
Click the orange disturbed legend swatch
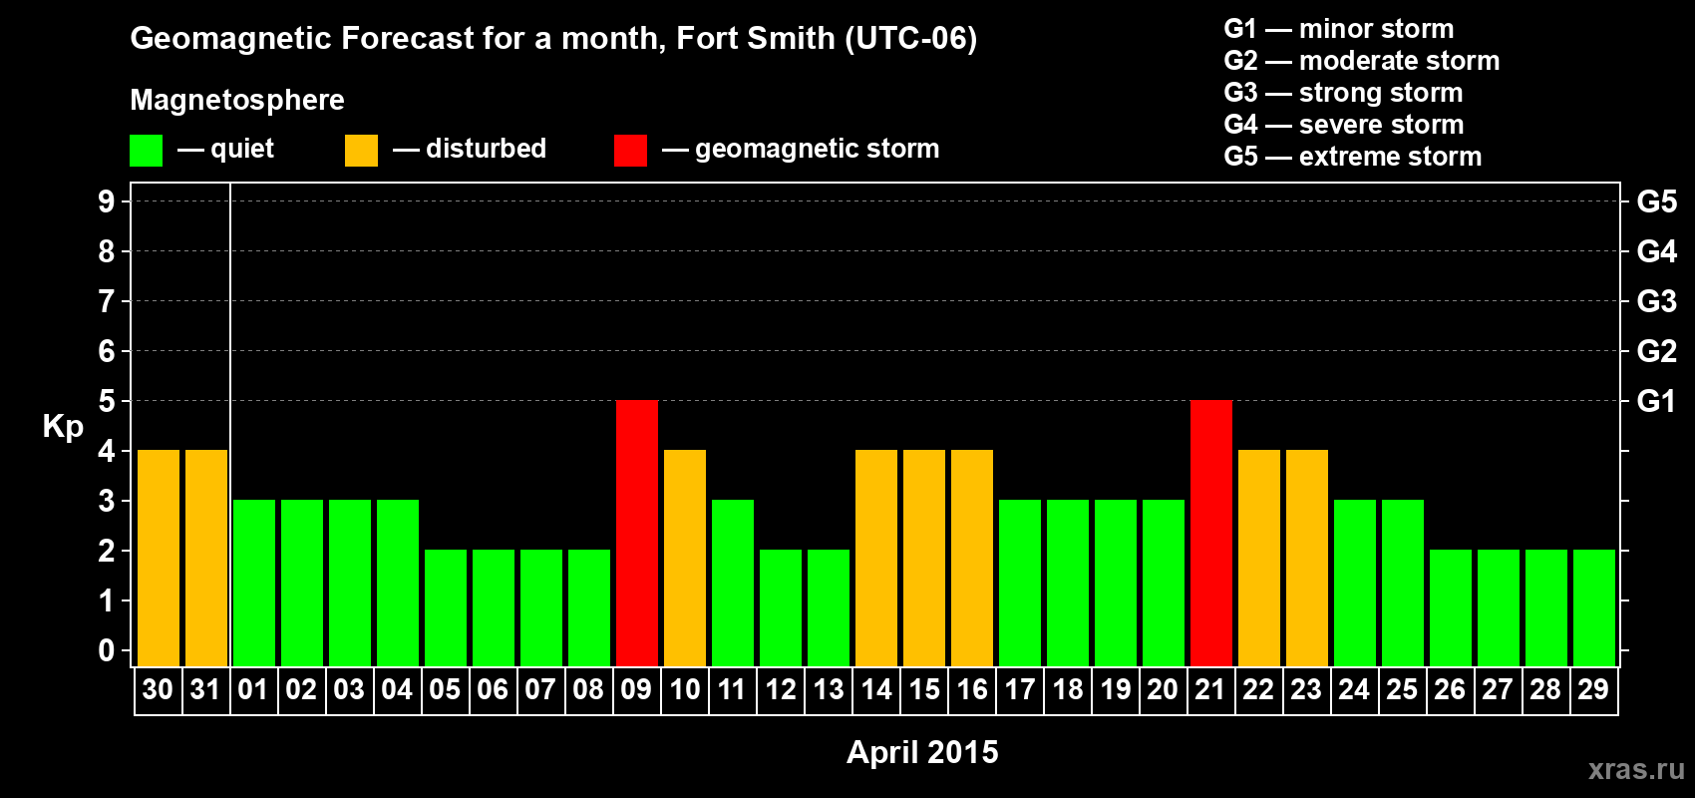(361, 151)
